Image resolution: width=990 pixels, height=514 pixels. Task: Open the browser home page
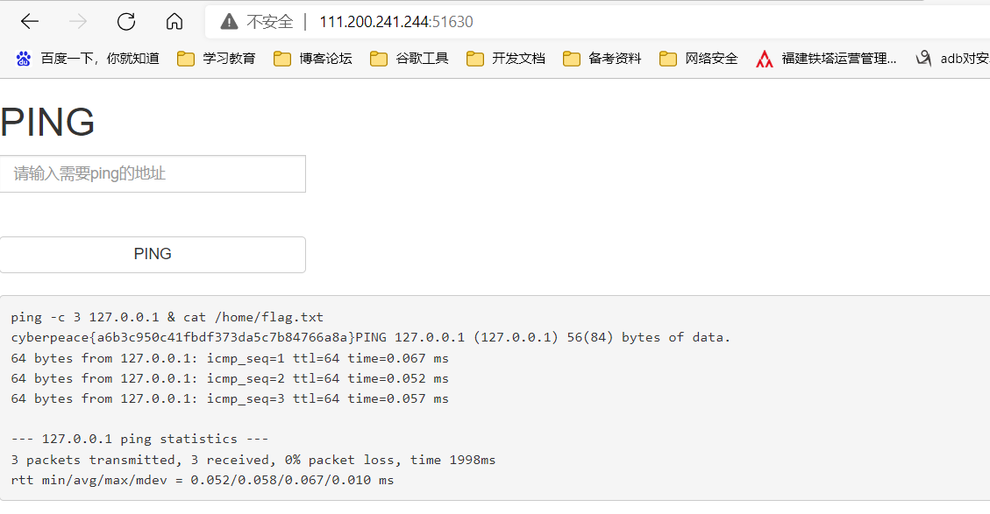(x=174, y=21)
